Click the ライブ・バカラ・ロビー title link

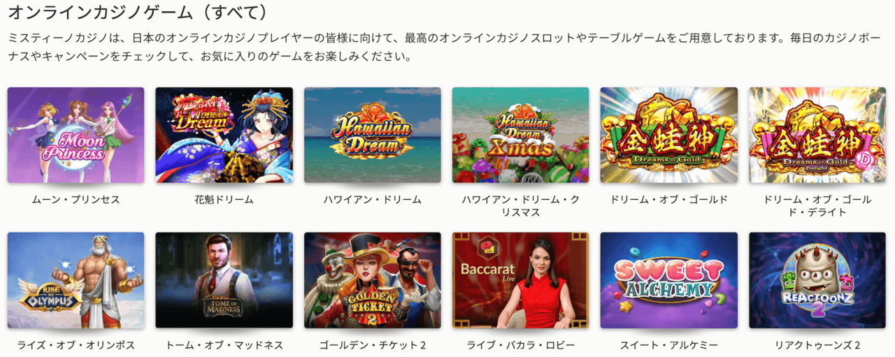tap(520, 345)
